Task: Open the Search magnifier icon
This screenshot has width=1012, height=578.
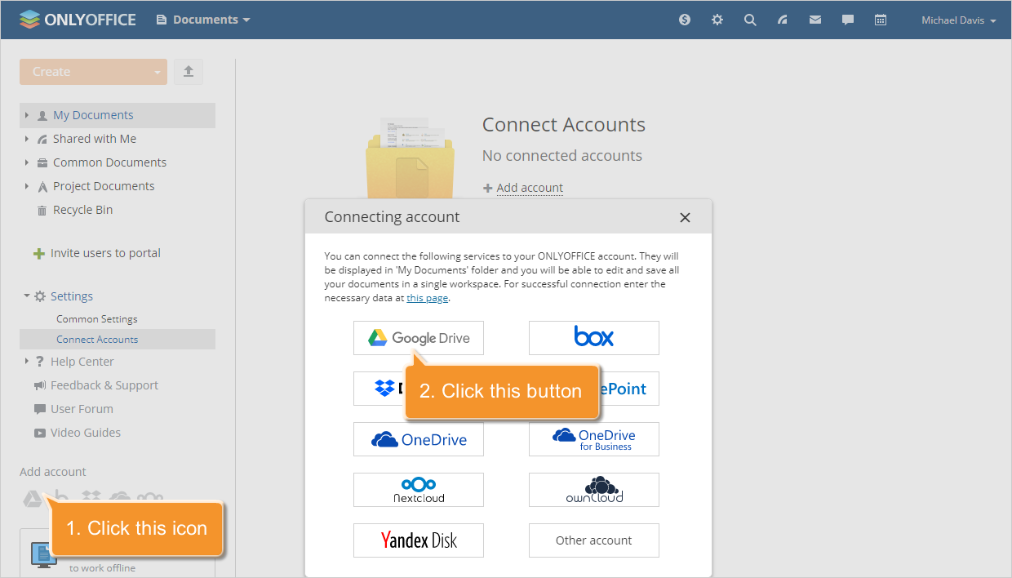Action: [749, 20]
